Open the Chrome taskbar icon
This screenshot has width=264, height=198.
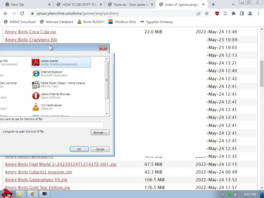click(x=32, y=194)
